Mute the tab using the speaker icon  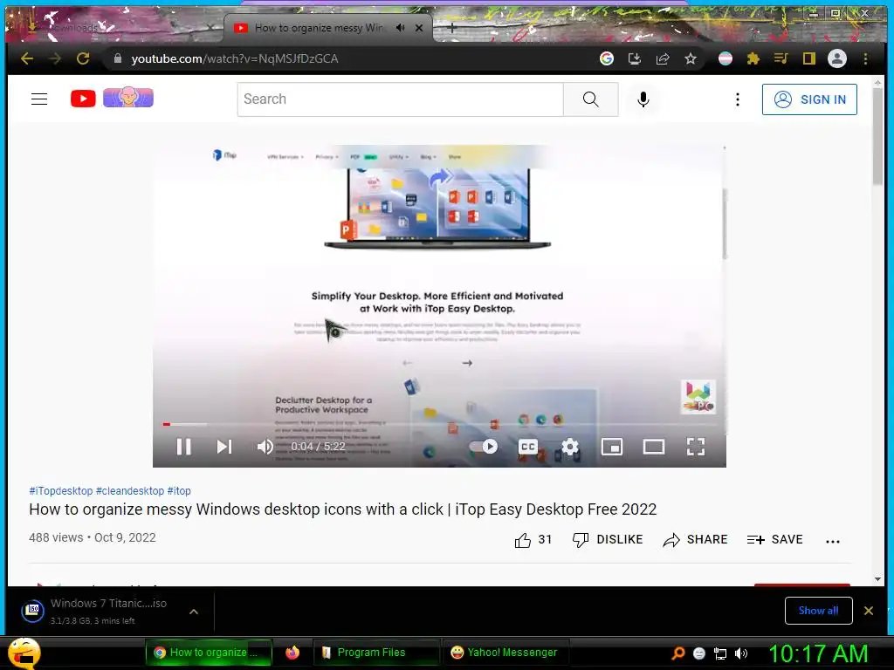(x=400, y=27)
